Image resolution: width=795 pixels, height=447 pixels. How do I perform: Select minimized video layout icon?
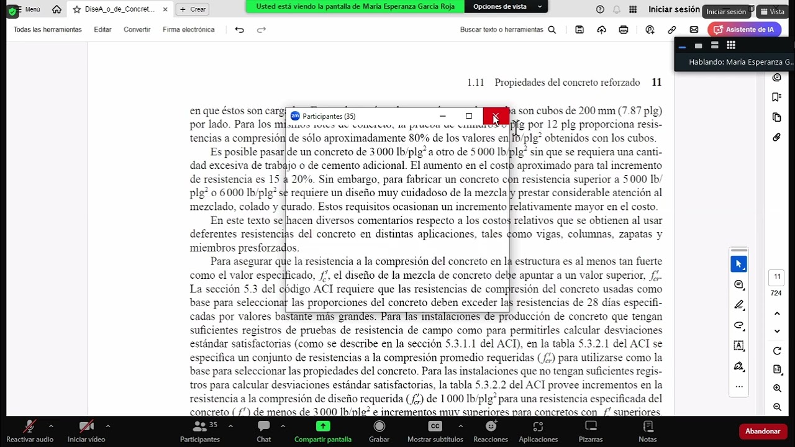pyautogui.click(x=682, y=46)
